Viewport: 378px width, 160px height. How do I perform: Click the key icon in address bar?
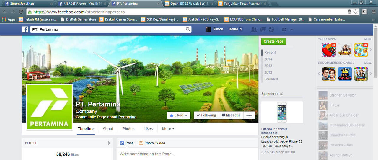tap(349, 12)
